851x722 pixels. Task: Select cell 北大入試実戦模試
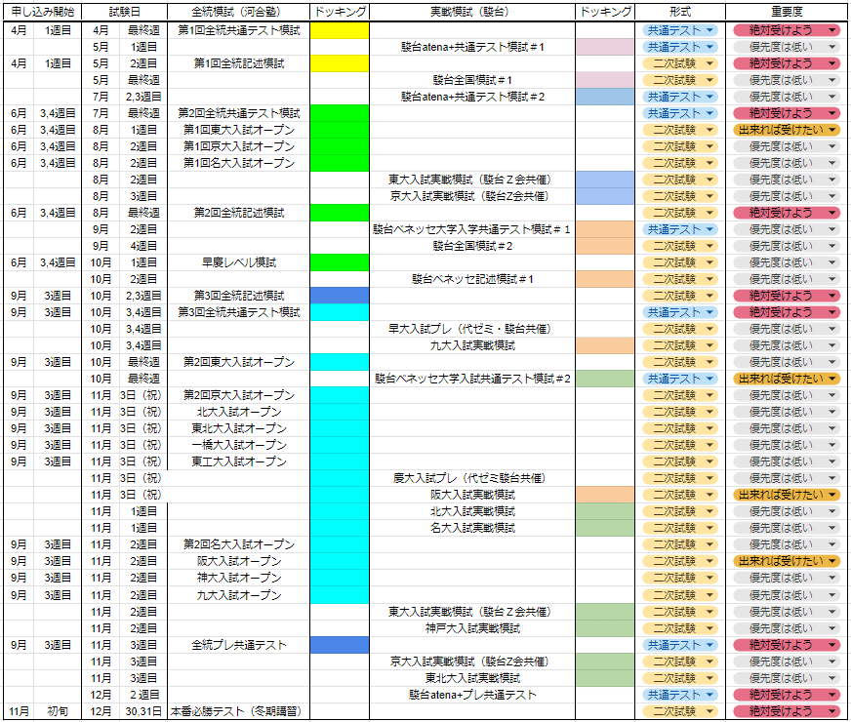pyautogui.click(x=472, y=511)
